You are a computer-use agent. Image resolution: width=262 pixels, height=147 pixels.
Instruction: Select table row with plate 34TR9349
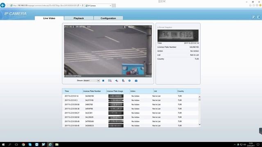point(130,121)
